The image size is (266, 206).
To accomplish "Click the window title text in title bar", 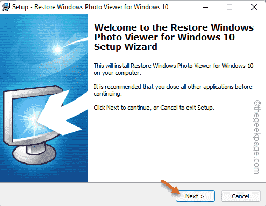I will pyautogui.click(x=90, y=7).
